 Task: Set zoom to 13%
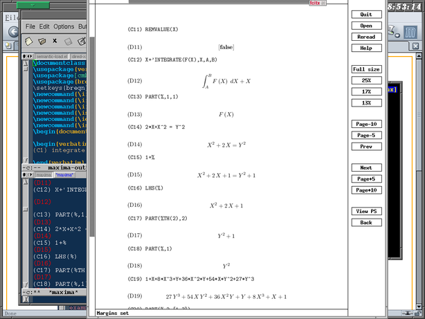pos(366,102)
